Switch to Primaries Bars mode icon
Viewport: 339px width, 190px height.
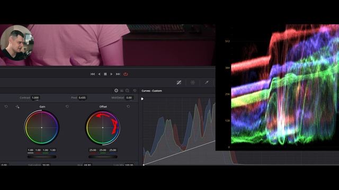[x=122, y=91]
